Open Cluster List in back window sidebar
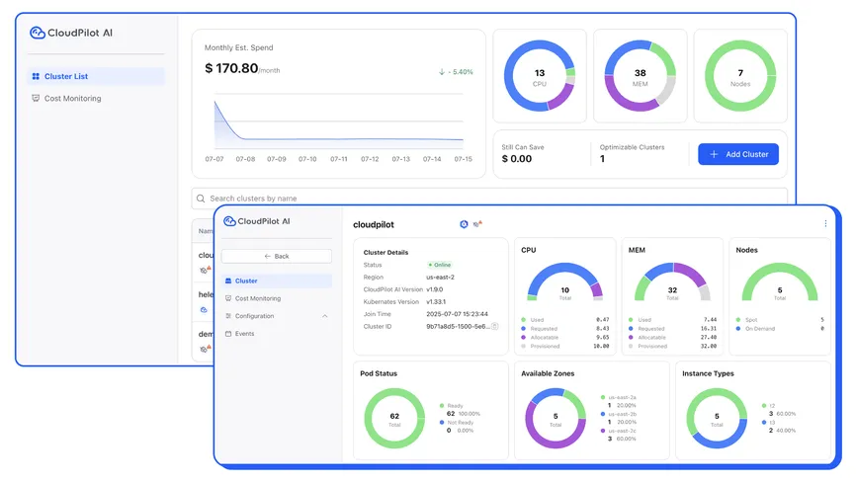Viewport: 856px width, 483px height. pos(96,76)
